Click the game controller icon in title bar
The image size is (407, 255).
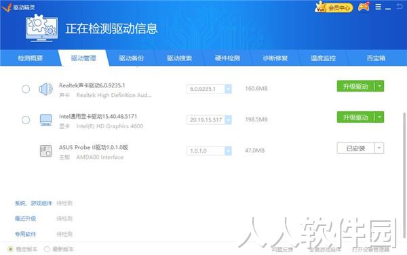pyautogui.click(x=364, y=7)
